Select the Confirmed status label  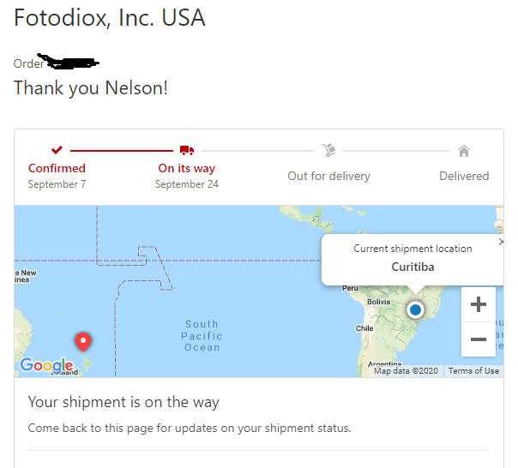(x=57, y=168)
